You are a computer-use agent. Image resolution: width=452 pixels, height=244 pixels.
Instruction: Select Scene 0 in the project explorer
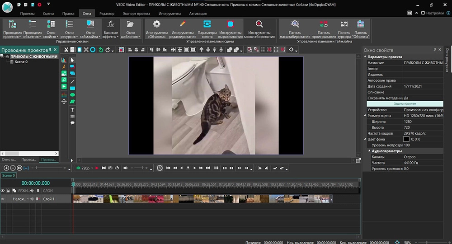pos(21,62)
